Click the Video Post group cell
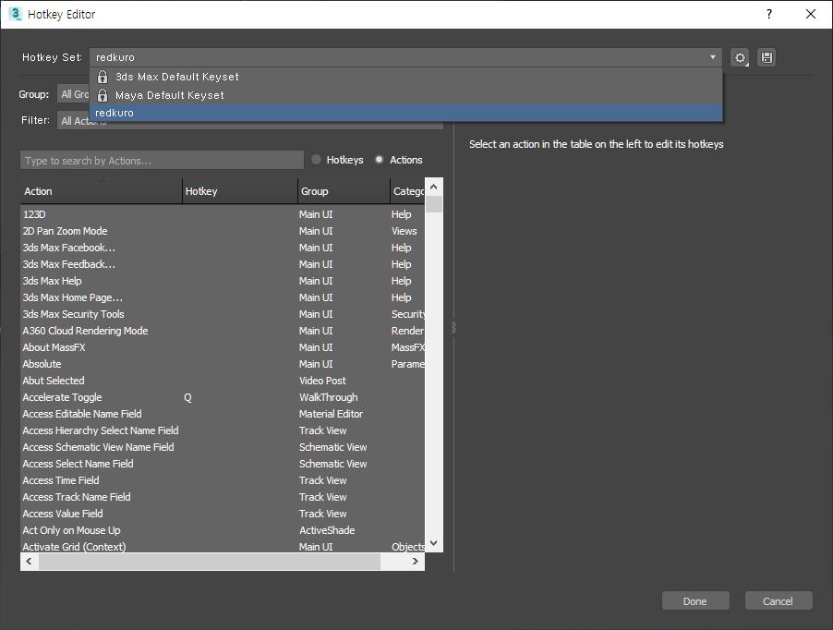Viewport: 833px width, 630px height. (322, 381)
